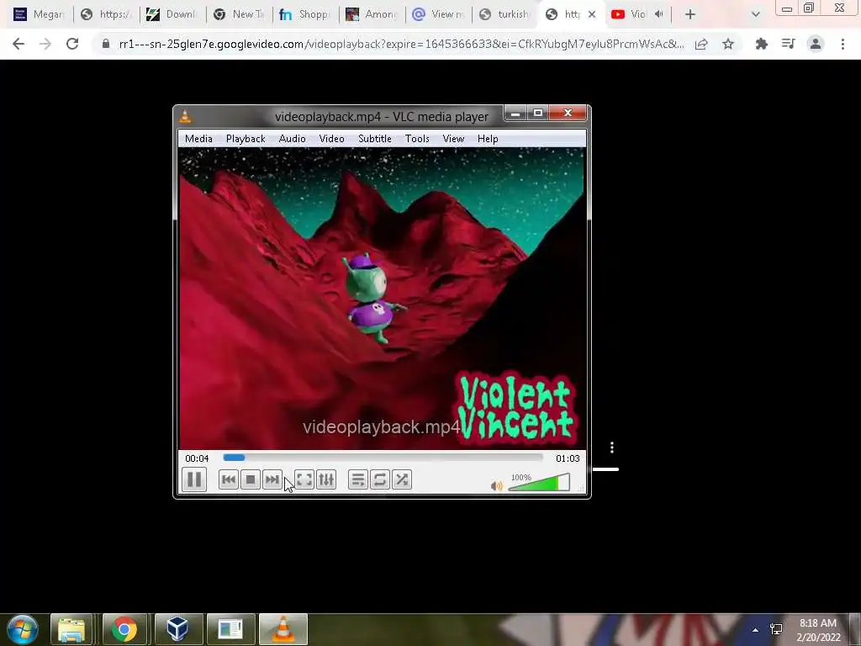Screen dimensions: 861x646
Task: Click the googlevideo URL address bar
Action: tap(401, 44)
